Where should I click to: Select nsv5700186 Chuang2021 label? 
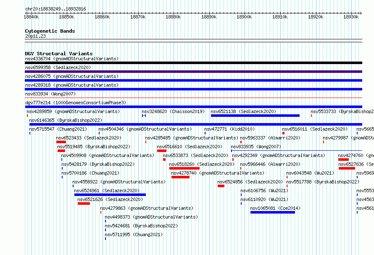click(90, 173)
